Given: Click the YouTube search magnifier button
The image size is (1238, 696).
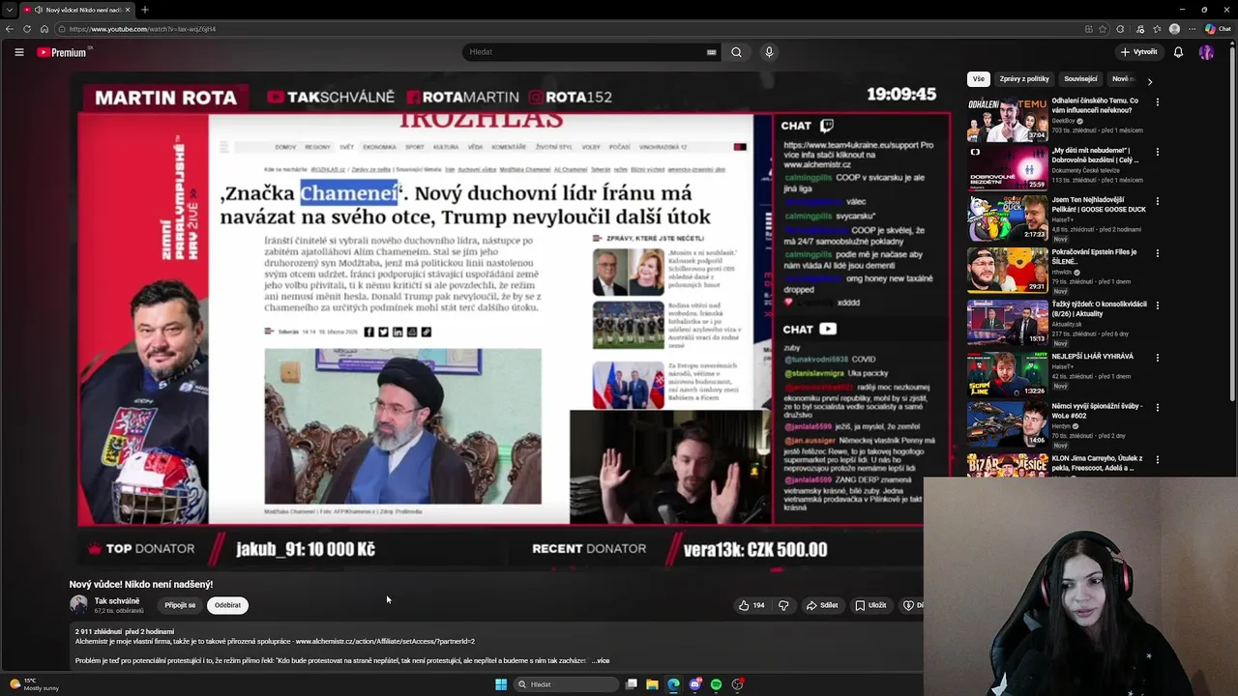Looking at the screenshot, I should tap(736, 52).
